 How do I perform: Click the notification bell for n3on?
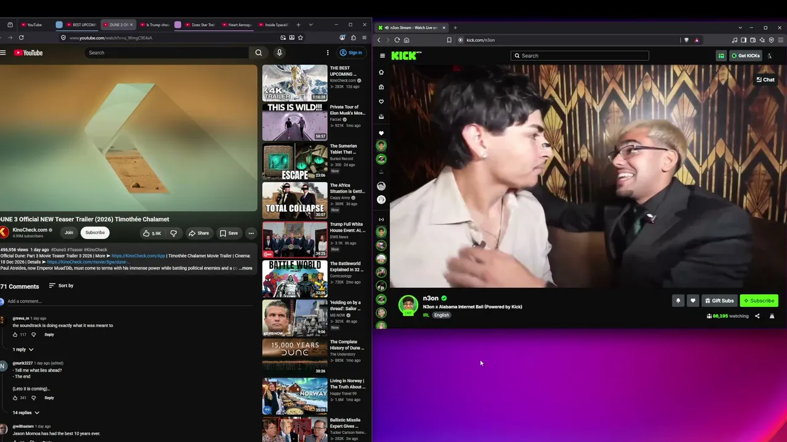678,301
